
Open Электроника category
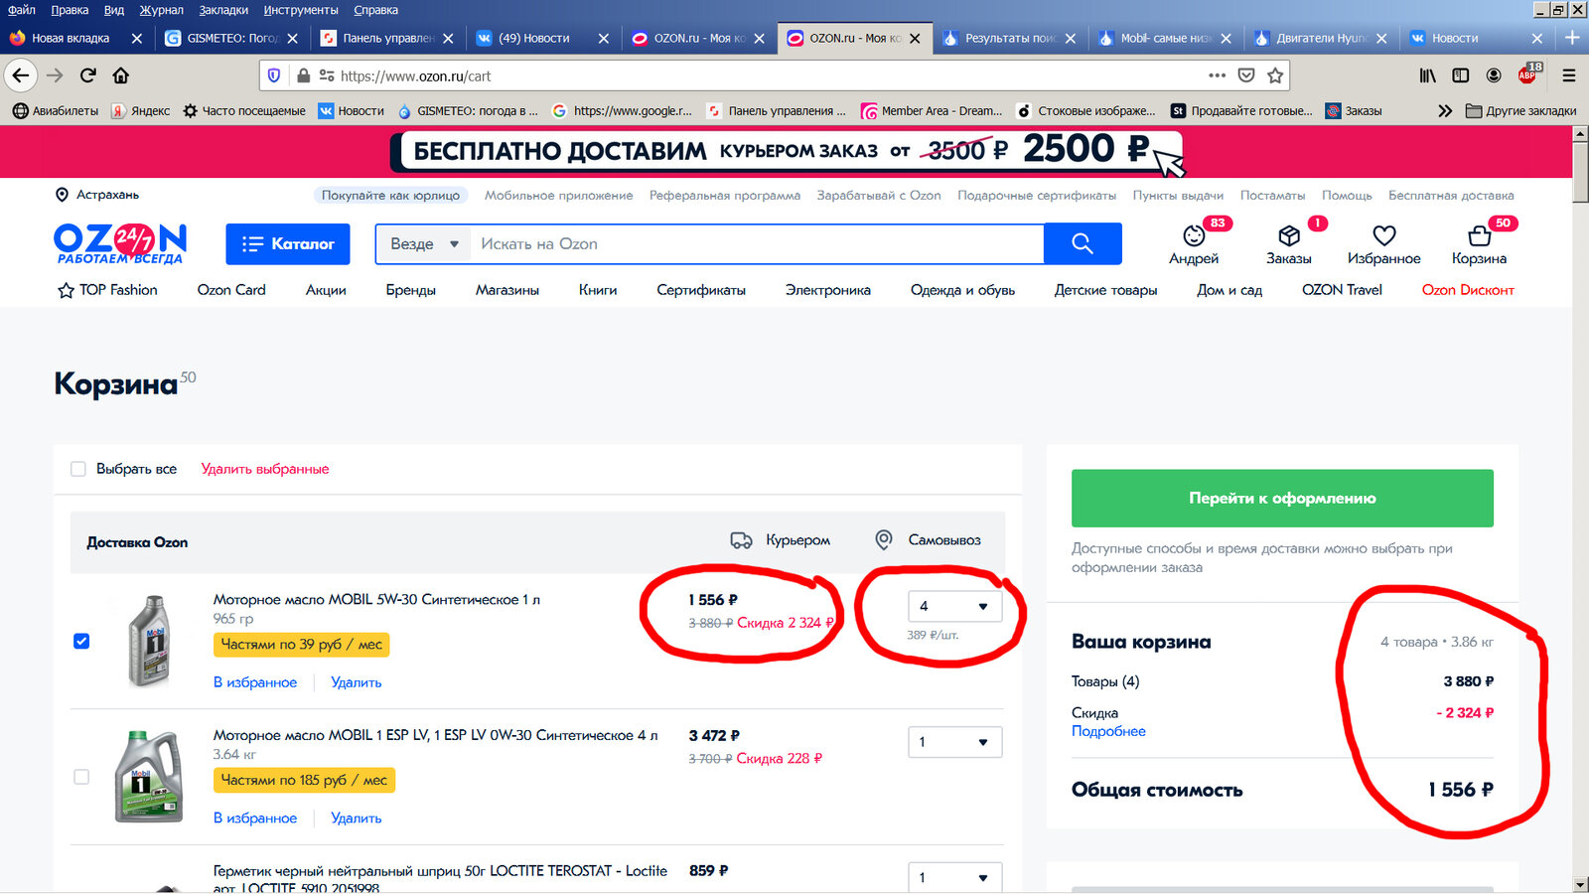pyautogui.click(x=828, y=290)
